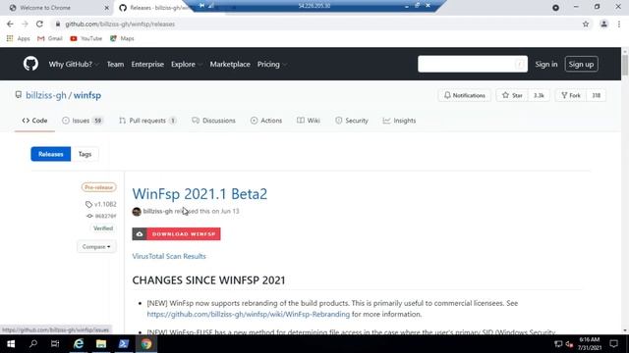Open WinFsp 2021.1 Beta2 release title
This screenshot has height=353, width=629.
(200, 194)
